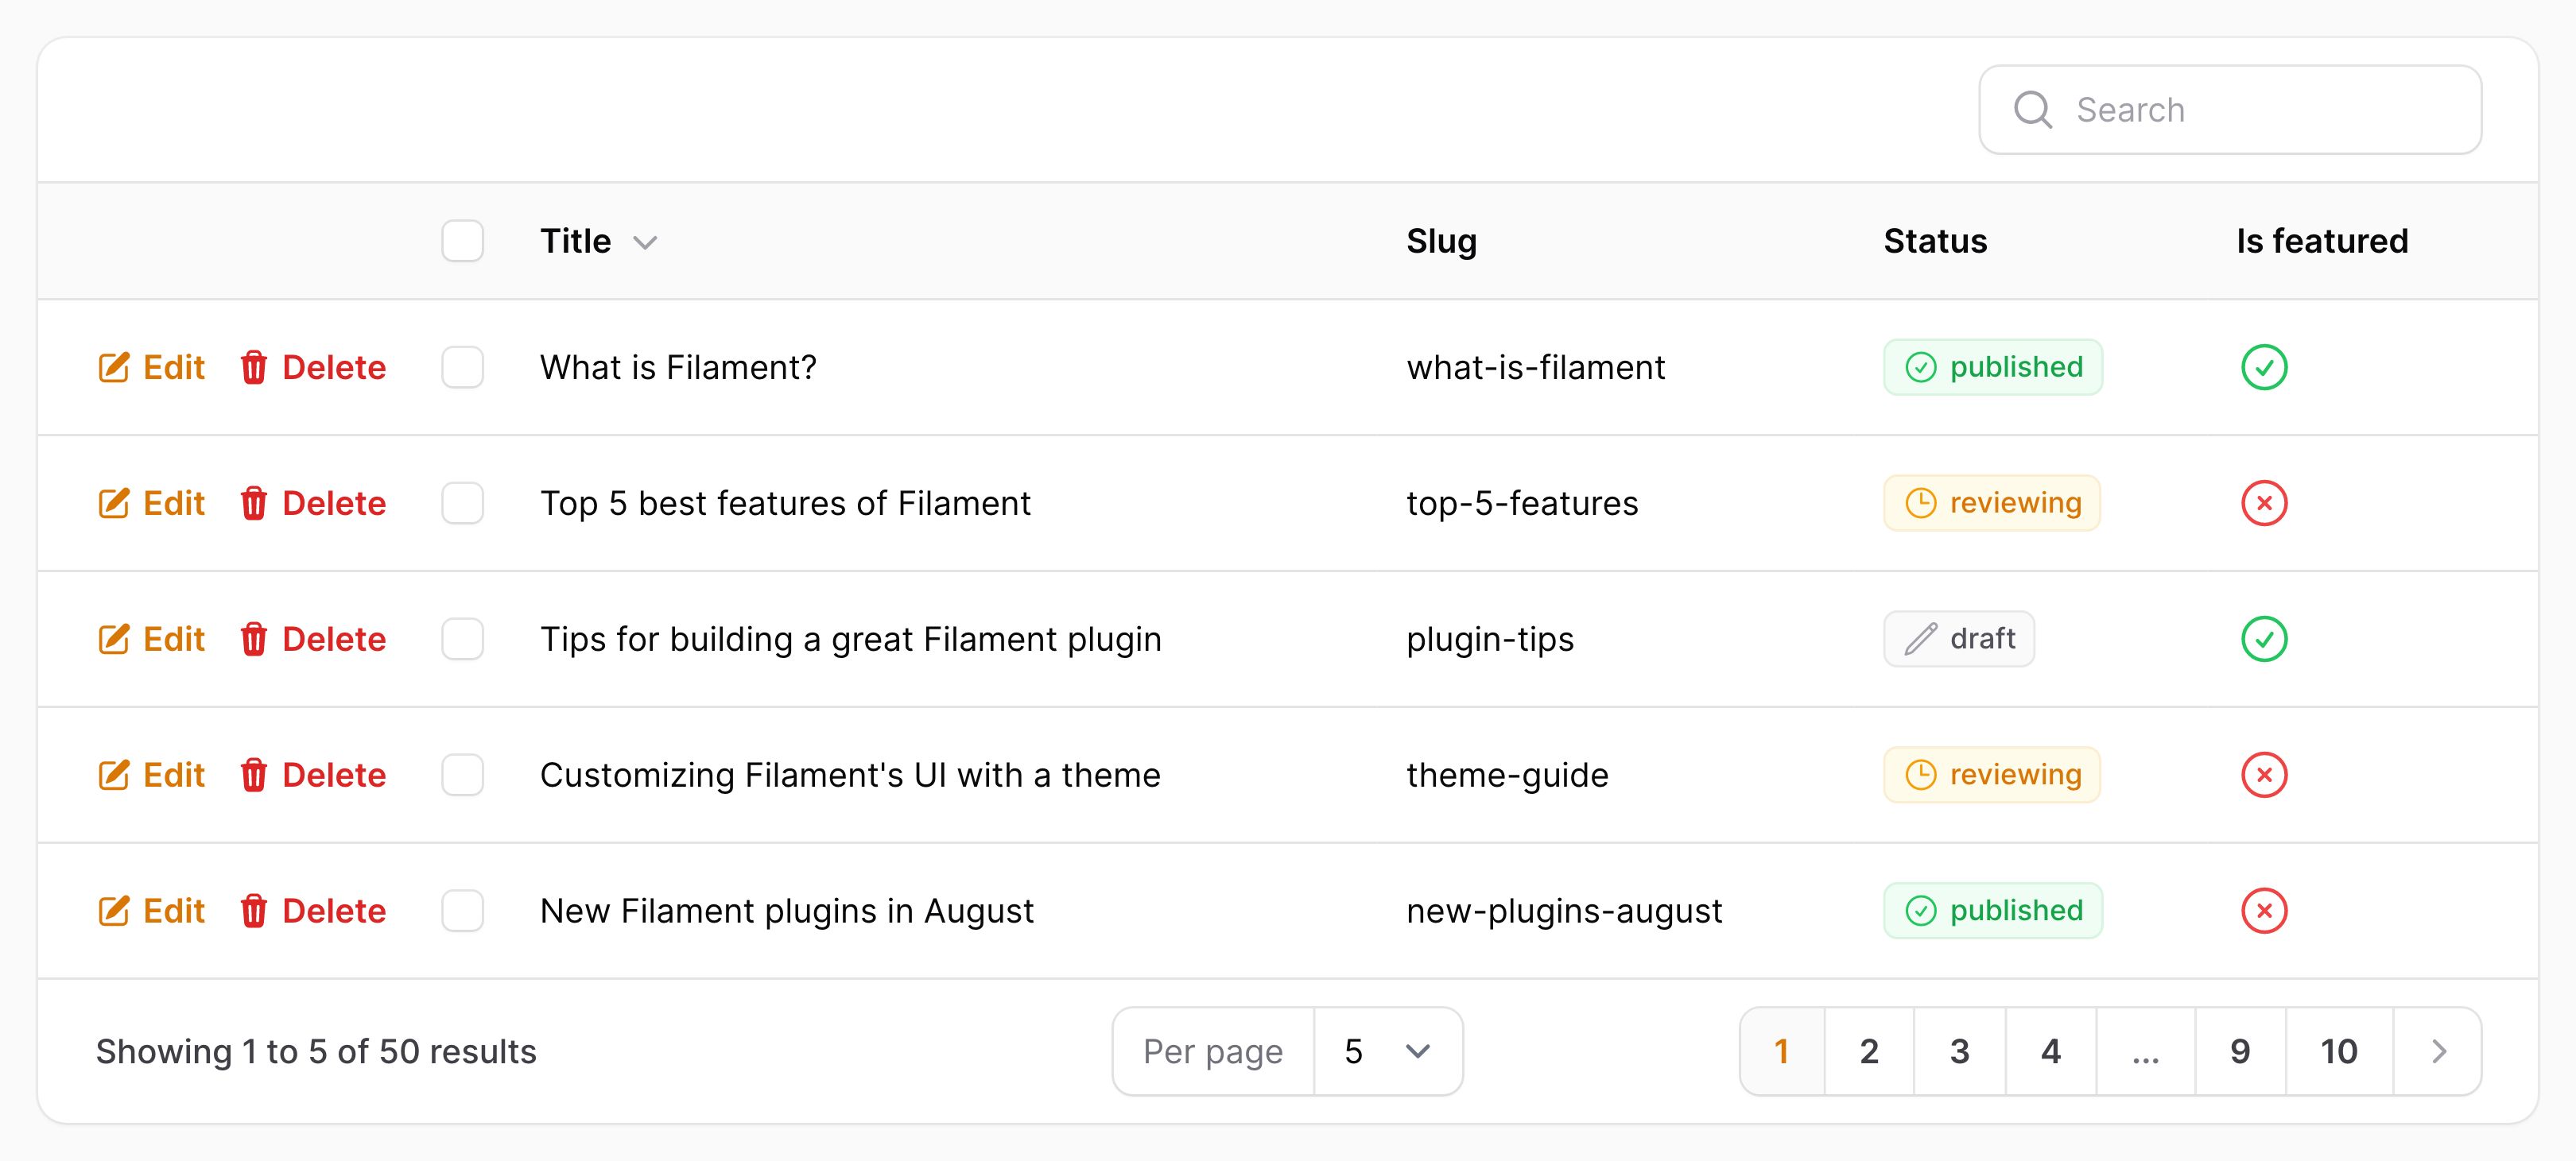Click the magnifying glass search icon

[2033, 110]
